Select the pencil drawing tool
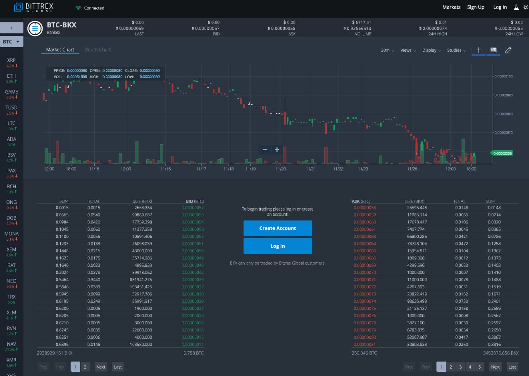 click(508, 50)
